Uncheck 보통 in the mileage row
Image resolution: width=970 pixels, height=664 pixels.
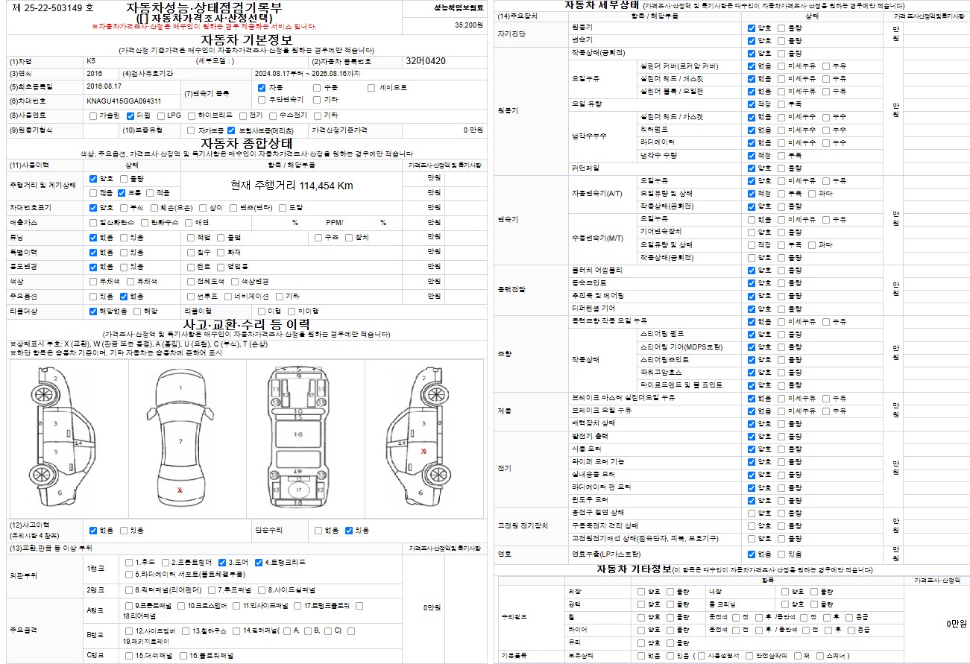[x=122, y=192]
